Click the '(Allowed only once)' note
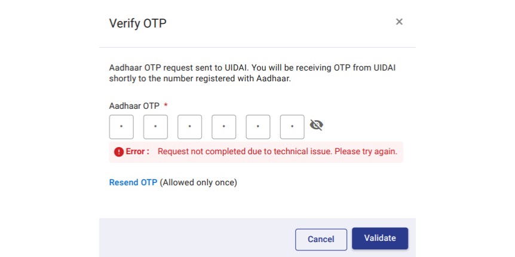This screenshot has width=515, height=257. (x=198, y=182)
